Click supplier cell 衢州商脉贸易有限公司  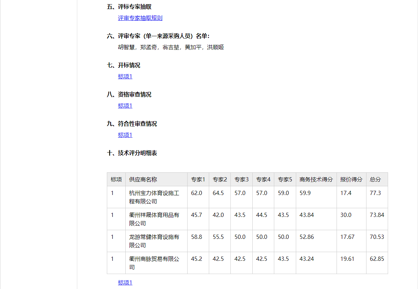154,263
